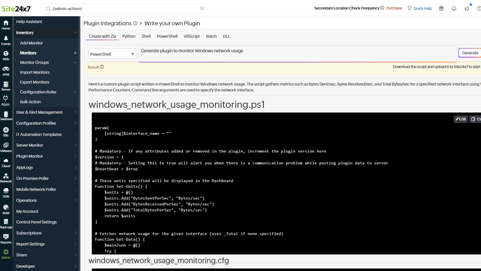The height and width of the screenshot is (271, 481).
Task: Open the PowerShell language dropdown
Action: pyautogui.click(x=112, y=54)
